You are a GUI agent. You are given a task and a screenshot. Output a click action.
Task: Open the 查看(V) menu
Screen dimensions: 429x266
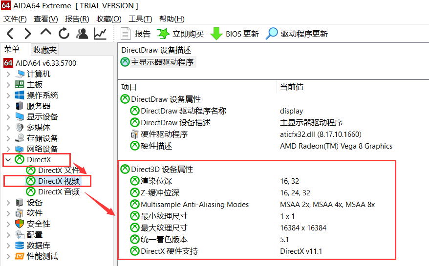pos(46,19)
